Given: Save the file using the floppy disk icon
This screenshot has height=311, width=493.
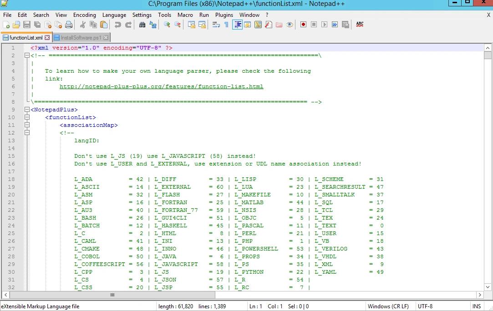Looking at the screenshot, I should point(27,25).
